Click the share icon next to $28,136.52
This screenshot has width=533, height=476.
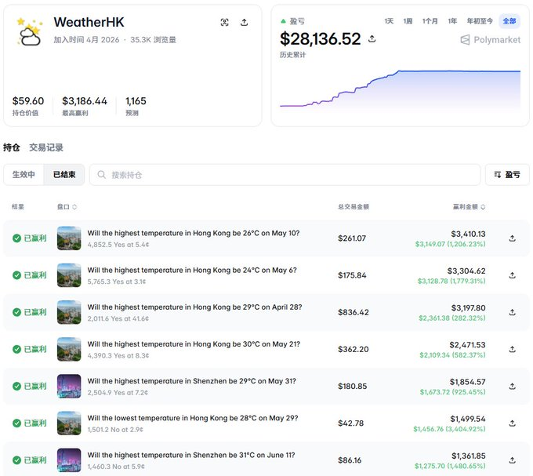click(372, 38)
